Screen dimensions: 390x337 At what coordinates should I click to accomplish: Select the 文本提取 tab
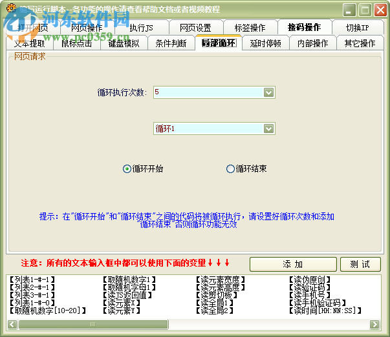(30, 43)
